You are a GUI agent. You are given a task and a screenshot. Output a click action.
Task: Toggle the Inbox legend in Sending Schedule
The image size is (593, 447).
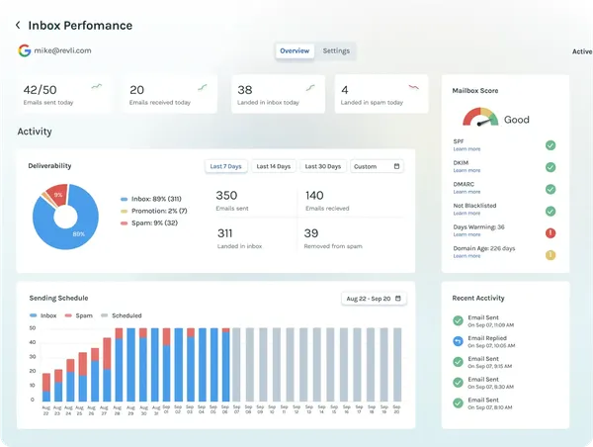coord(43,315)
